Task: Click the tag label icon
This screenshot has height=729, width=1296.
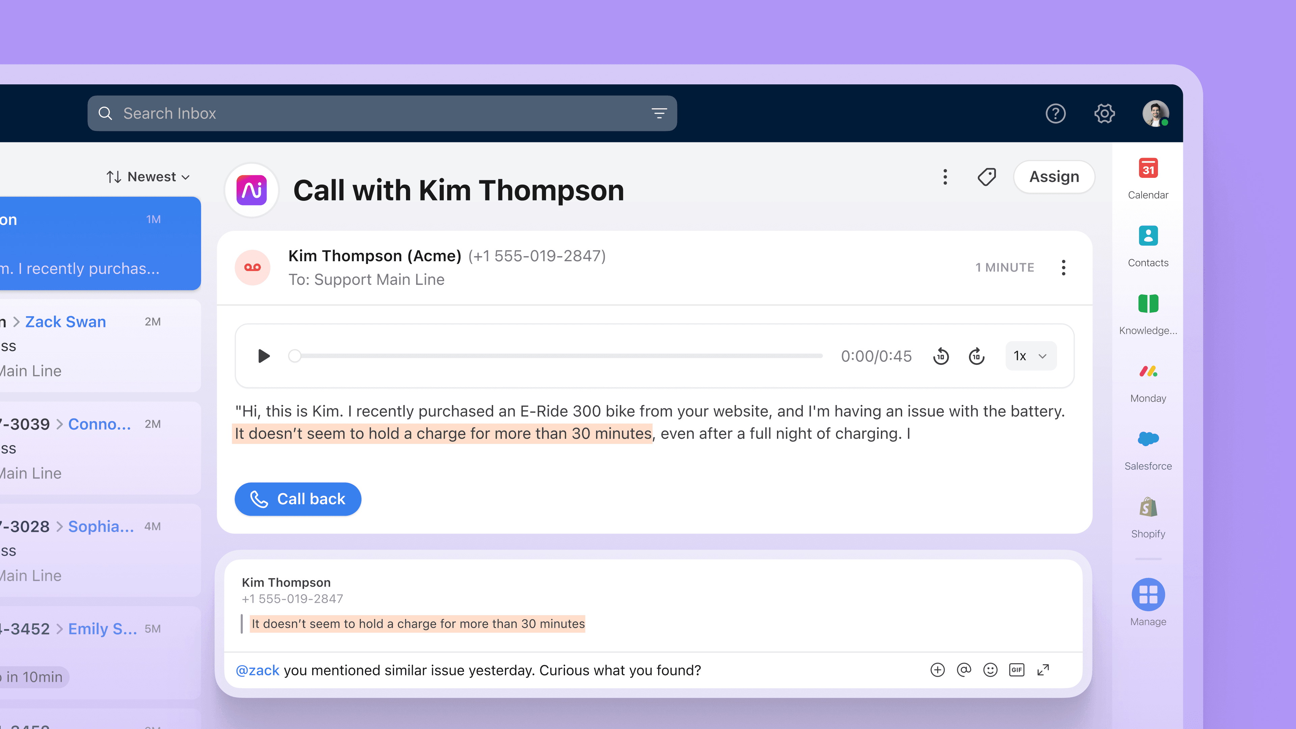Action: click(x=987, y=177)
